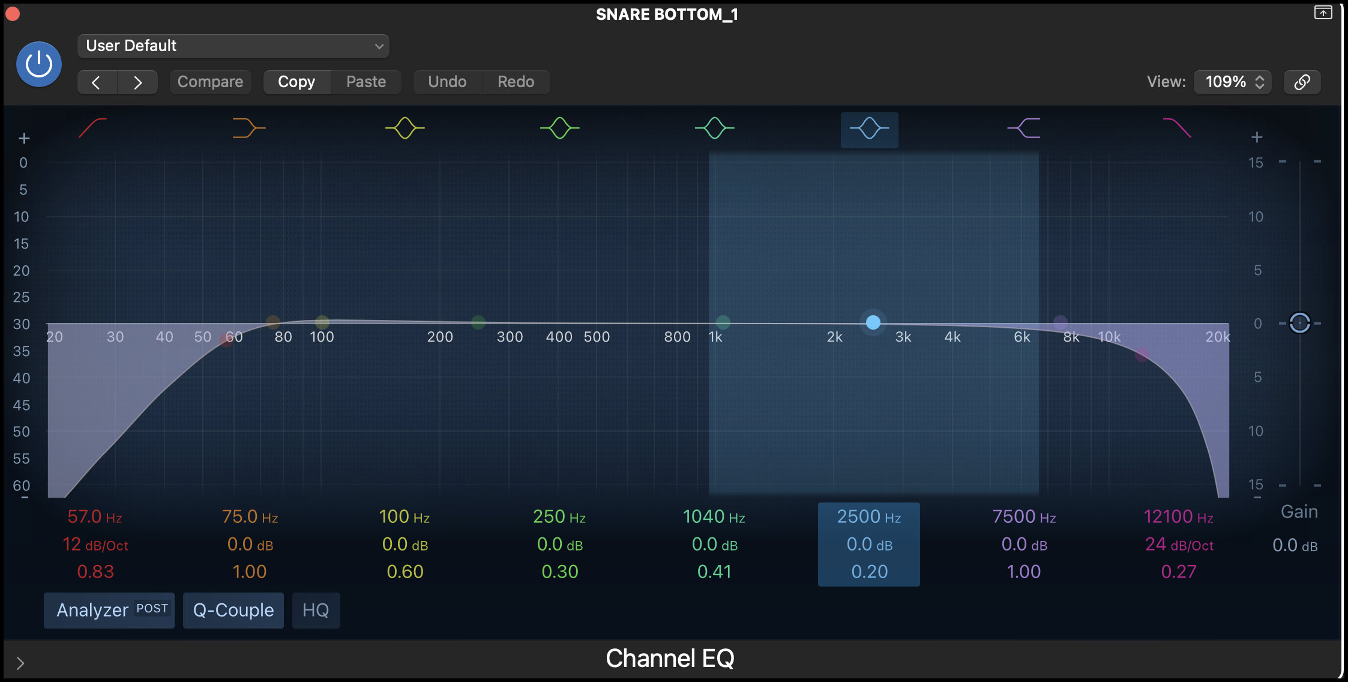Select the magenta 12100 Hz node on curve
This screenshot has width=1348, height=682.
[1142, 355]
